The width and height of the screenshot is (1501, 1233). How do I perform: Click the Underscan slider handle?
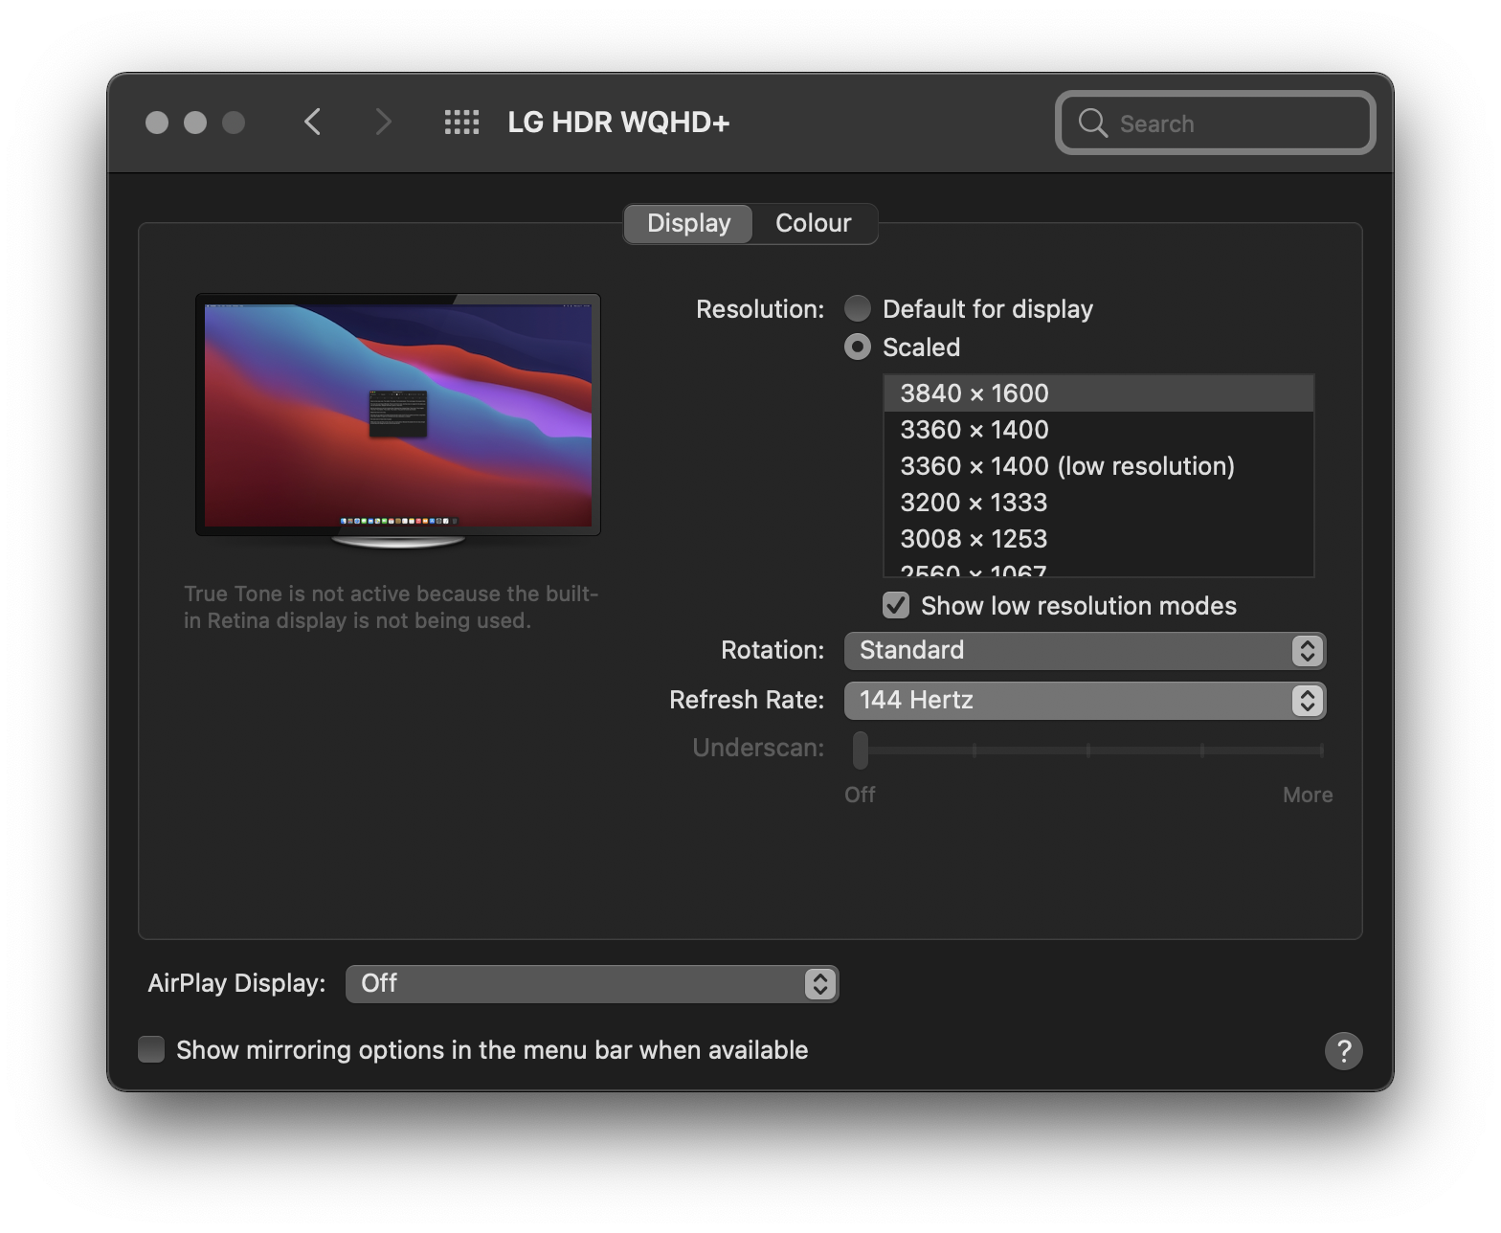click(860, 750)
